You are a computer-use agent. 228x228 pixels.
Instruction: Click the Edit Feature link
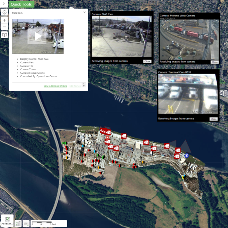tap(75, 86)
